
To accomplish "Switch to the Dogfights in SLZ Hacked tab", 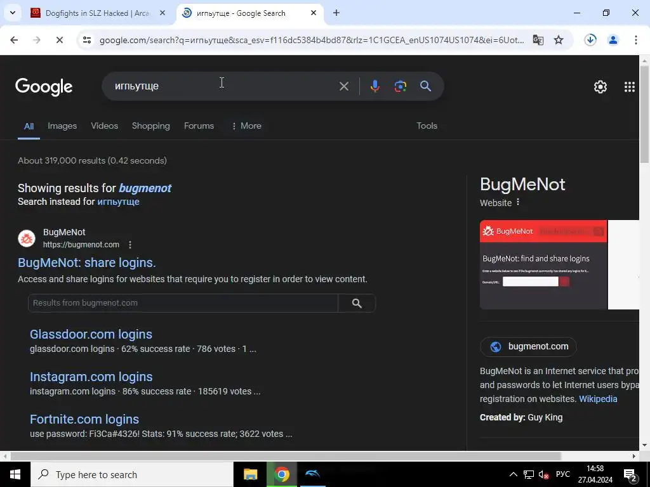I will (x=97, y=13).
